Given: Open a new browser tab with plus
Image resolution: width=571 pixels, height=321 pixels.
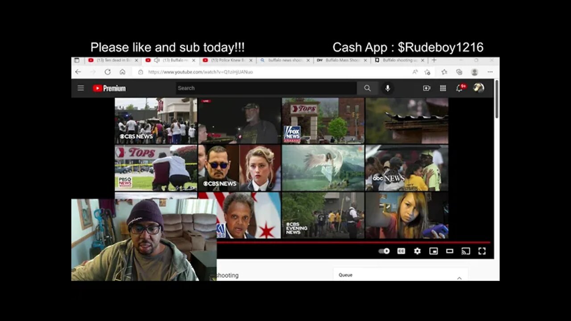Looking at the screenshot, I should 434,60.
